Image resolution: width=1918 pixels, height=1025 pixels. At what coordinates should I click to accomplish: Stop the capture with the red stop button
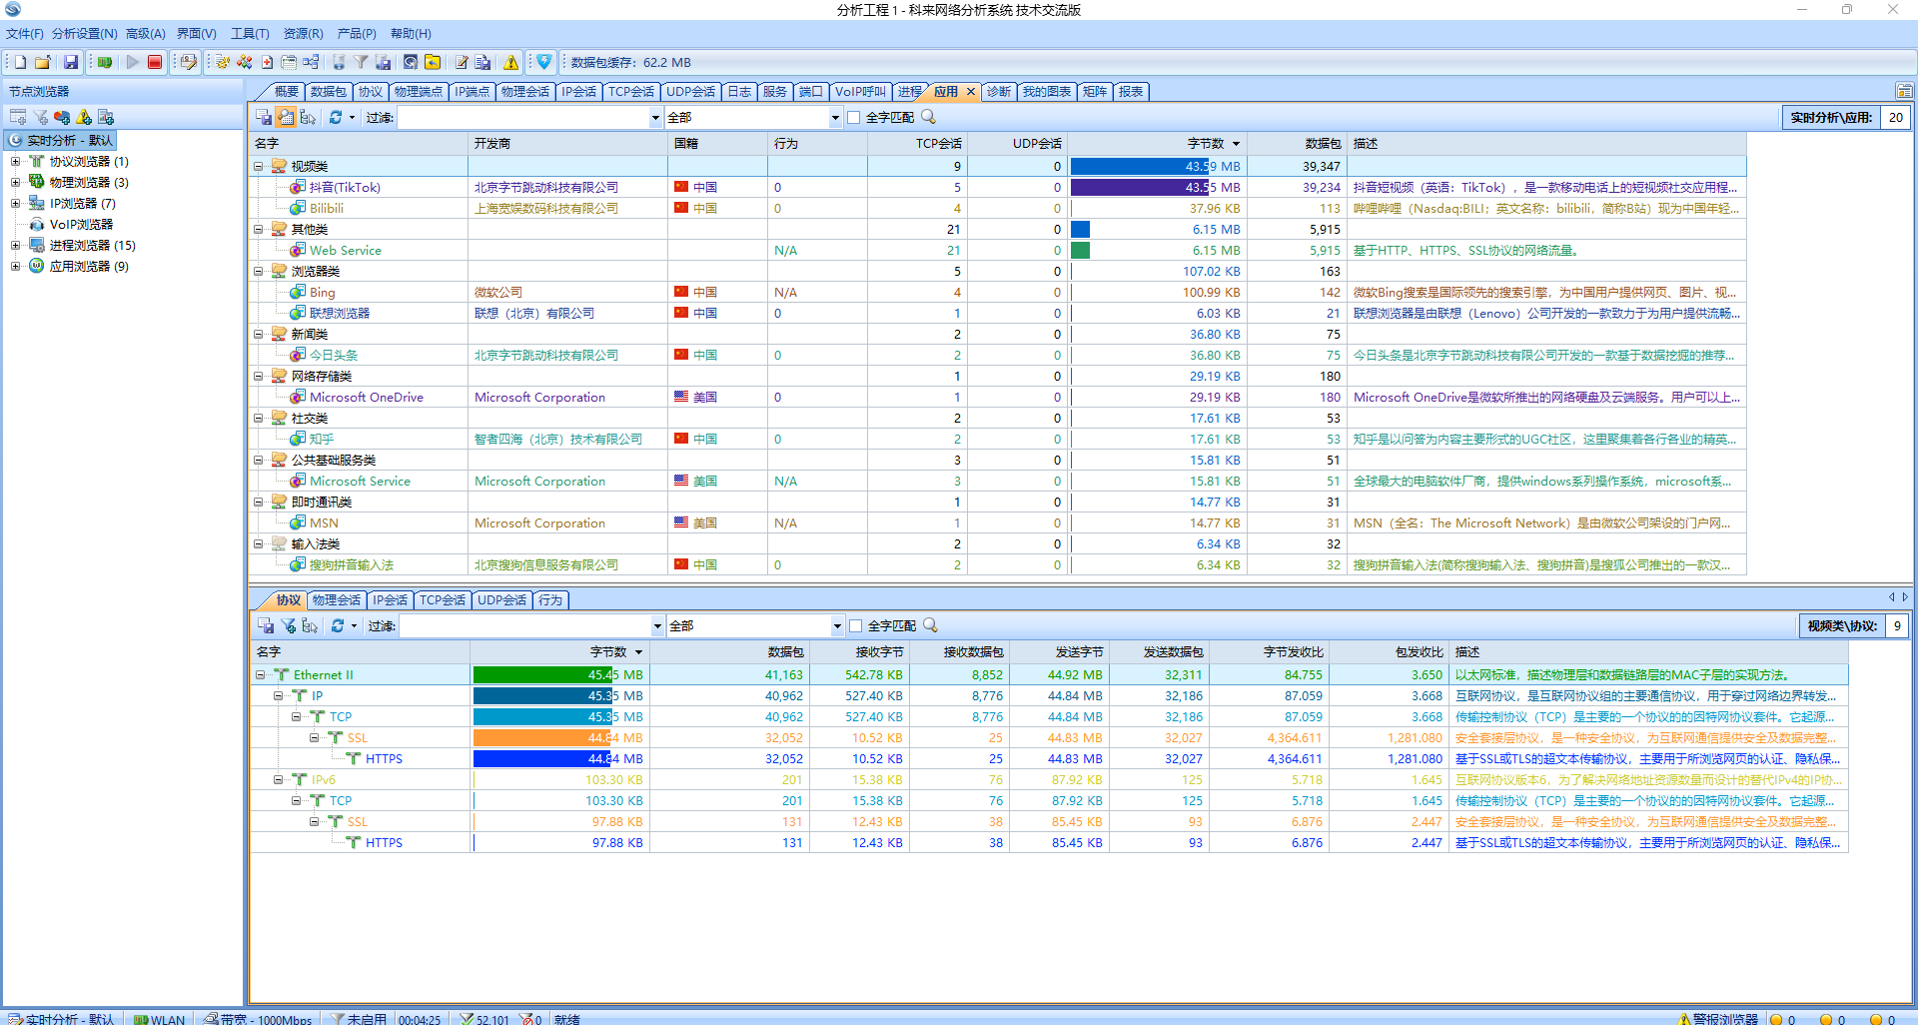(155, 62)
